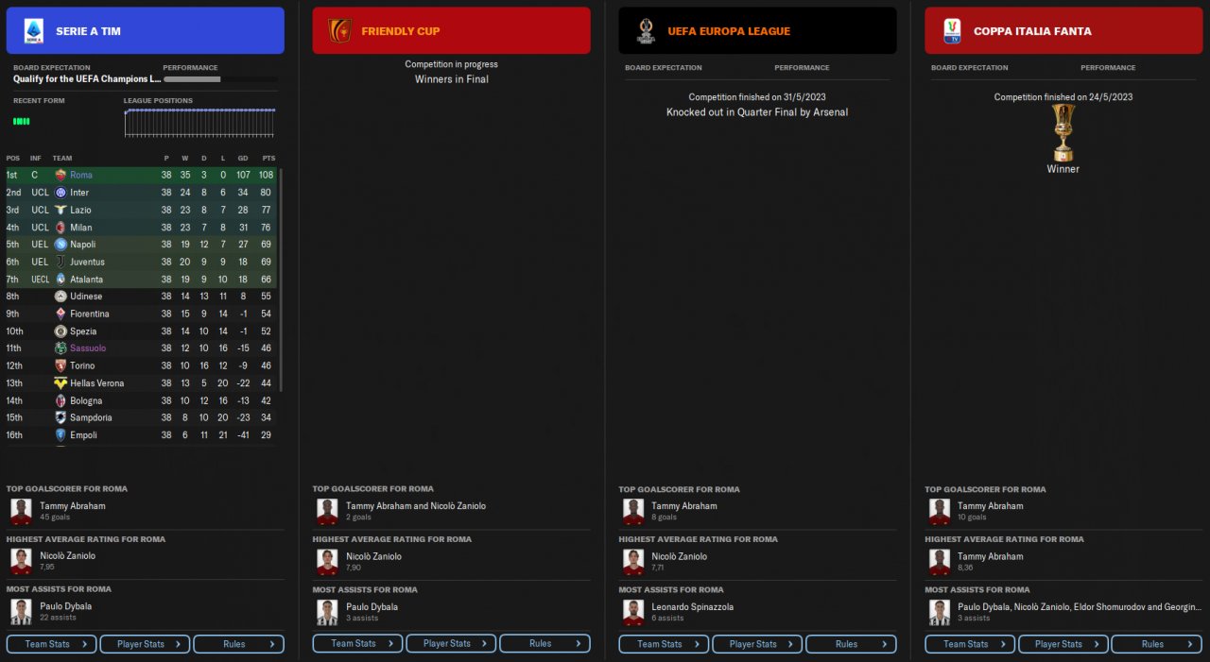This screenshot has height=662, width=1210.
Task: Click the Spezia club badge
Action: (60, 331)
